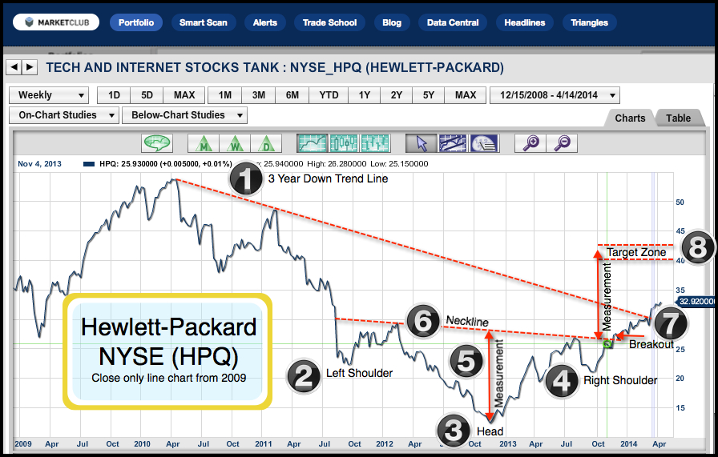
Task: Click the HPQ: 25.930000 quote readout
Action: coord(165,164)
